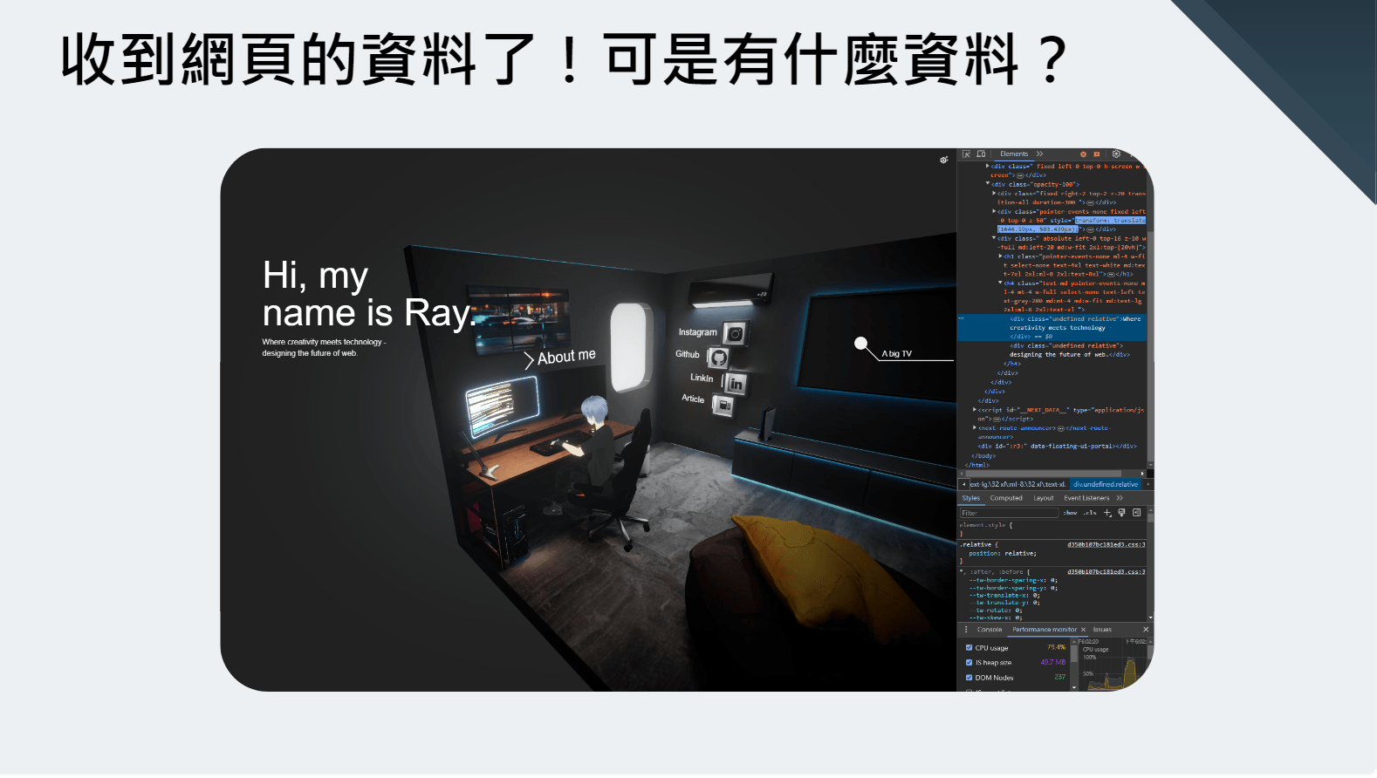Open the Console drawer tab
1377x778 pixels.
[x=990, y=630]
